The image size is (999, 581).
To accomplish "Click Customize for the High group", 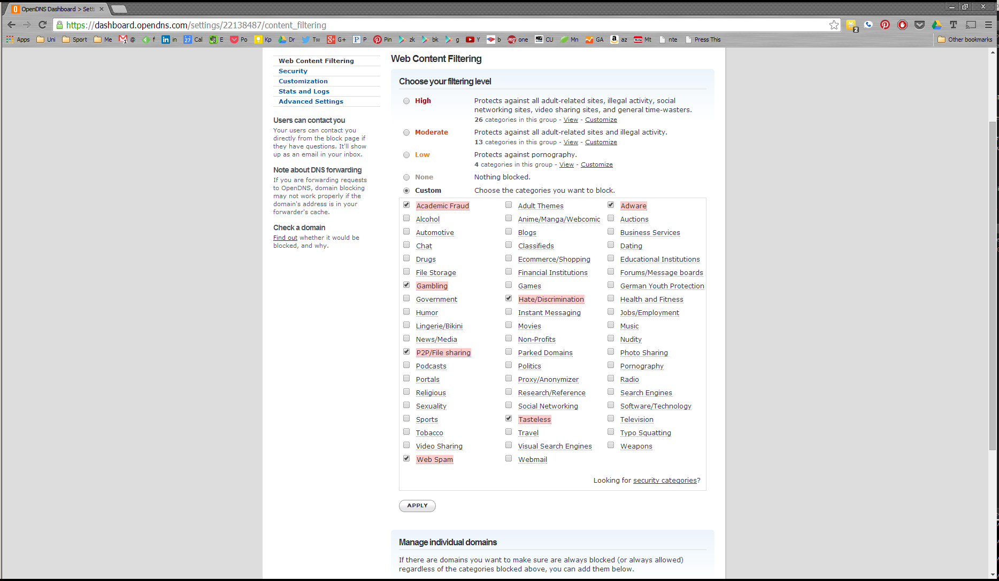I will click(601, 120).
